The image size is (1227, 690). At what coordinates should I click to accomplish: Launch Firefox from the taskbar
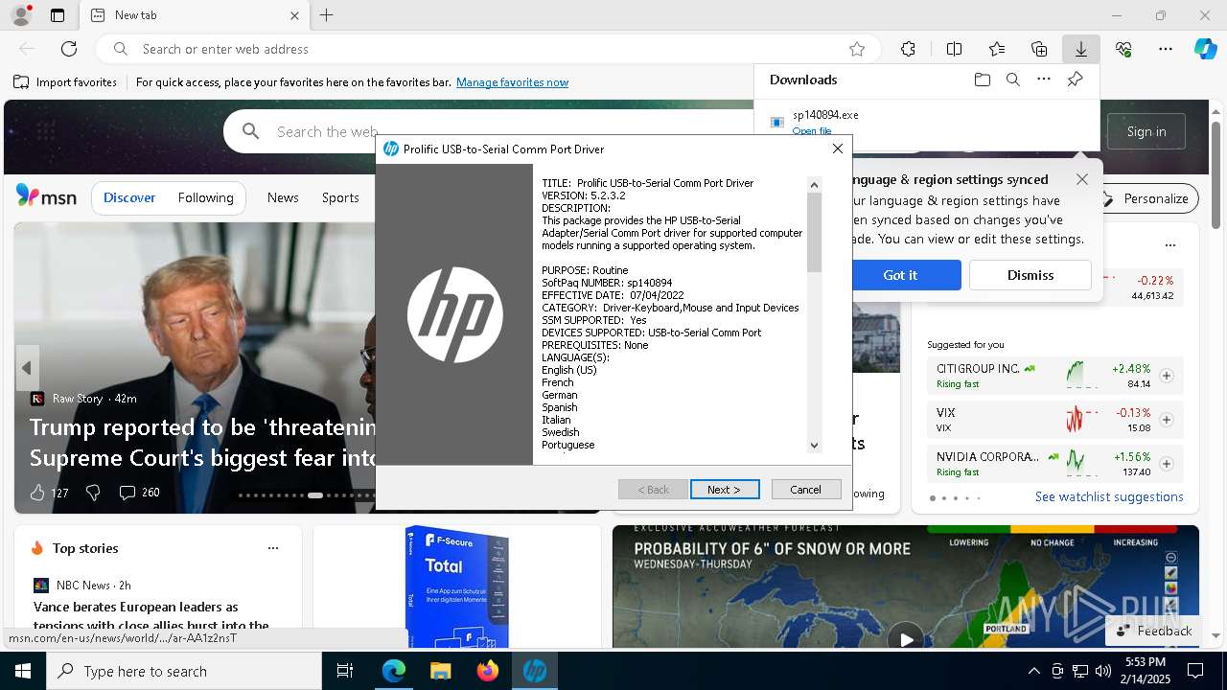pyautogui.click(x=487, y=671)
